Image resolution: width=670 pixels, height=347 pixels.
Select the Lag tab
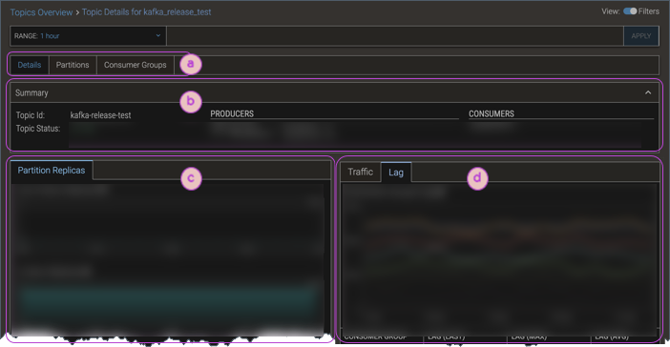coord(396,173)
